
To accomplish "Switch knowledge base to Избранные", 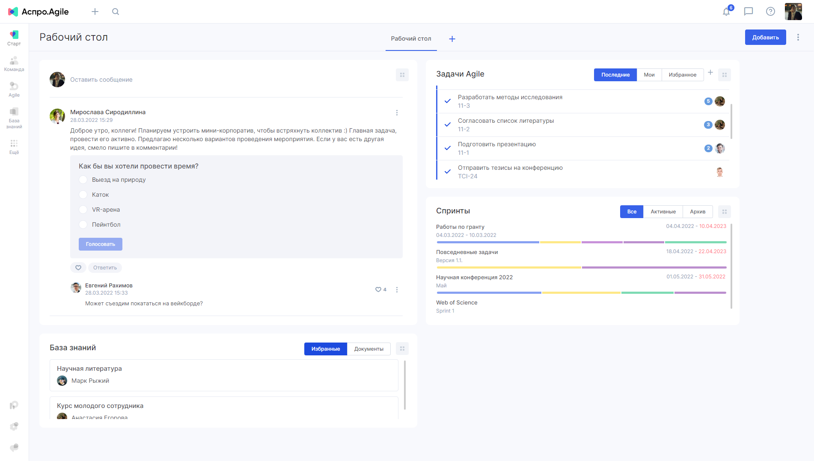I will [326, 349].
